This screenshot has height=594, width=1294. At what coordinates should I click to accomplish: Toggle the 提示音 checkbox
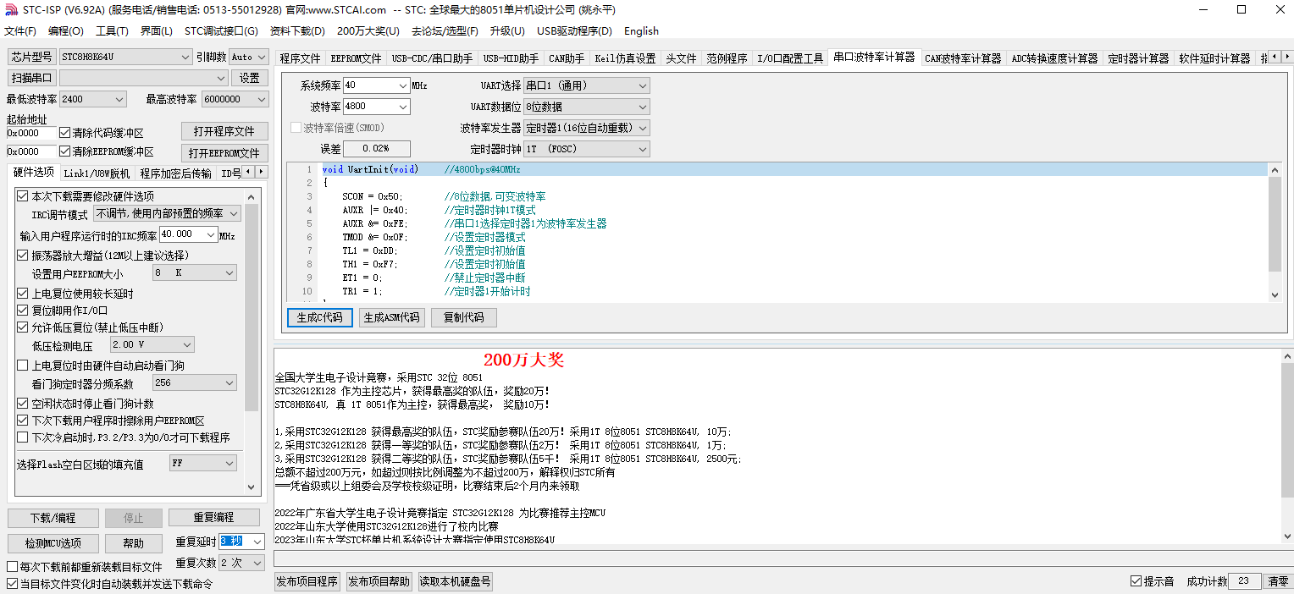(1136, 581)
